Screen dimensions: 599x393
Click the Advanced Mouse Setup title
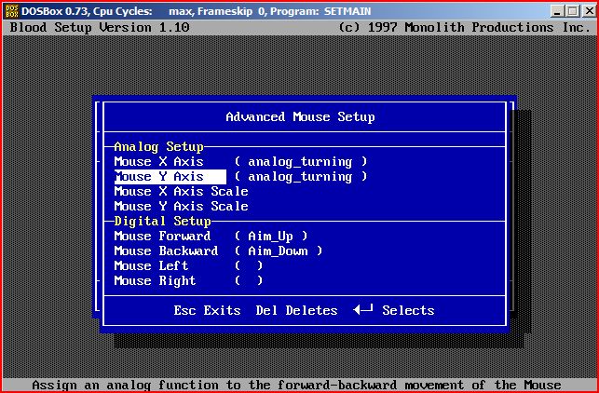pos(300,116)
